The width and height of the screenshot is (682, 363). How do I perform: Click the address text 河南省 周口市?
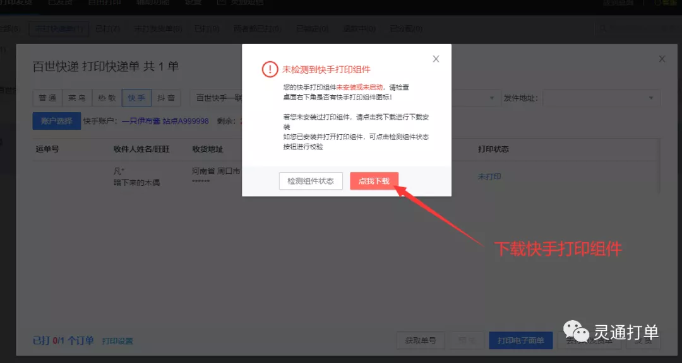coord(216,171)
